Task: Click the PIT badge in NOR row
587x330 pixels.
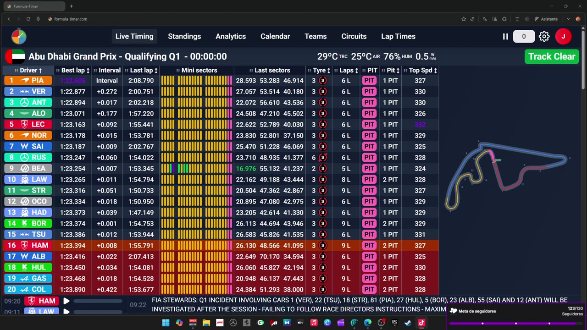Action: (369, 136)
